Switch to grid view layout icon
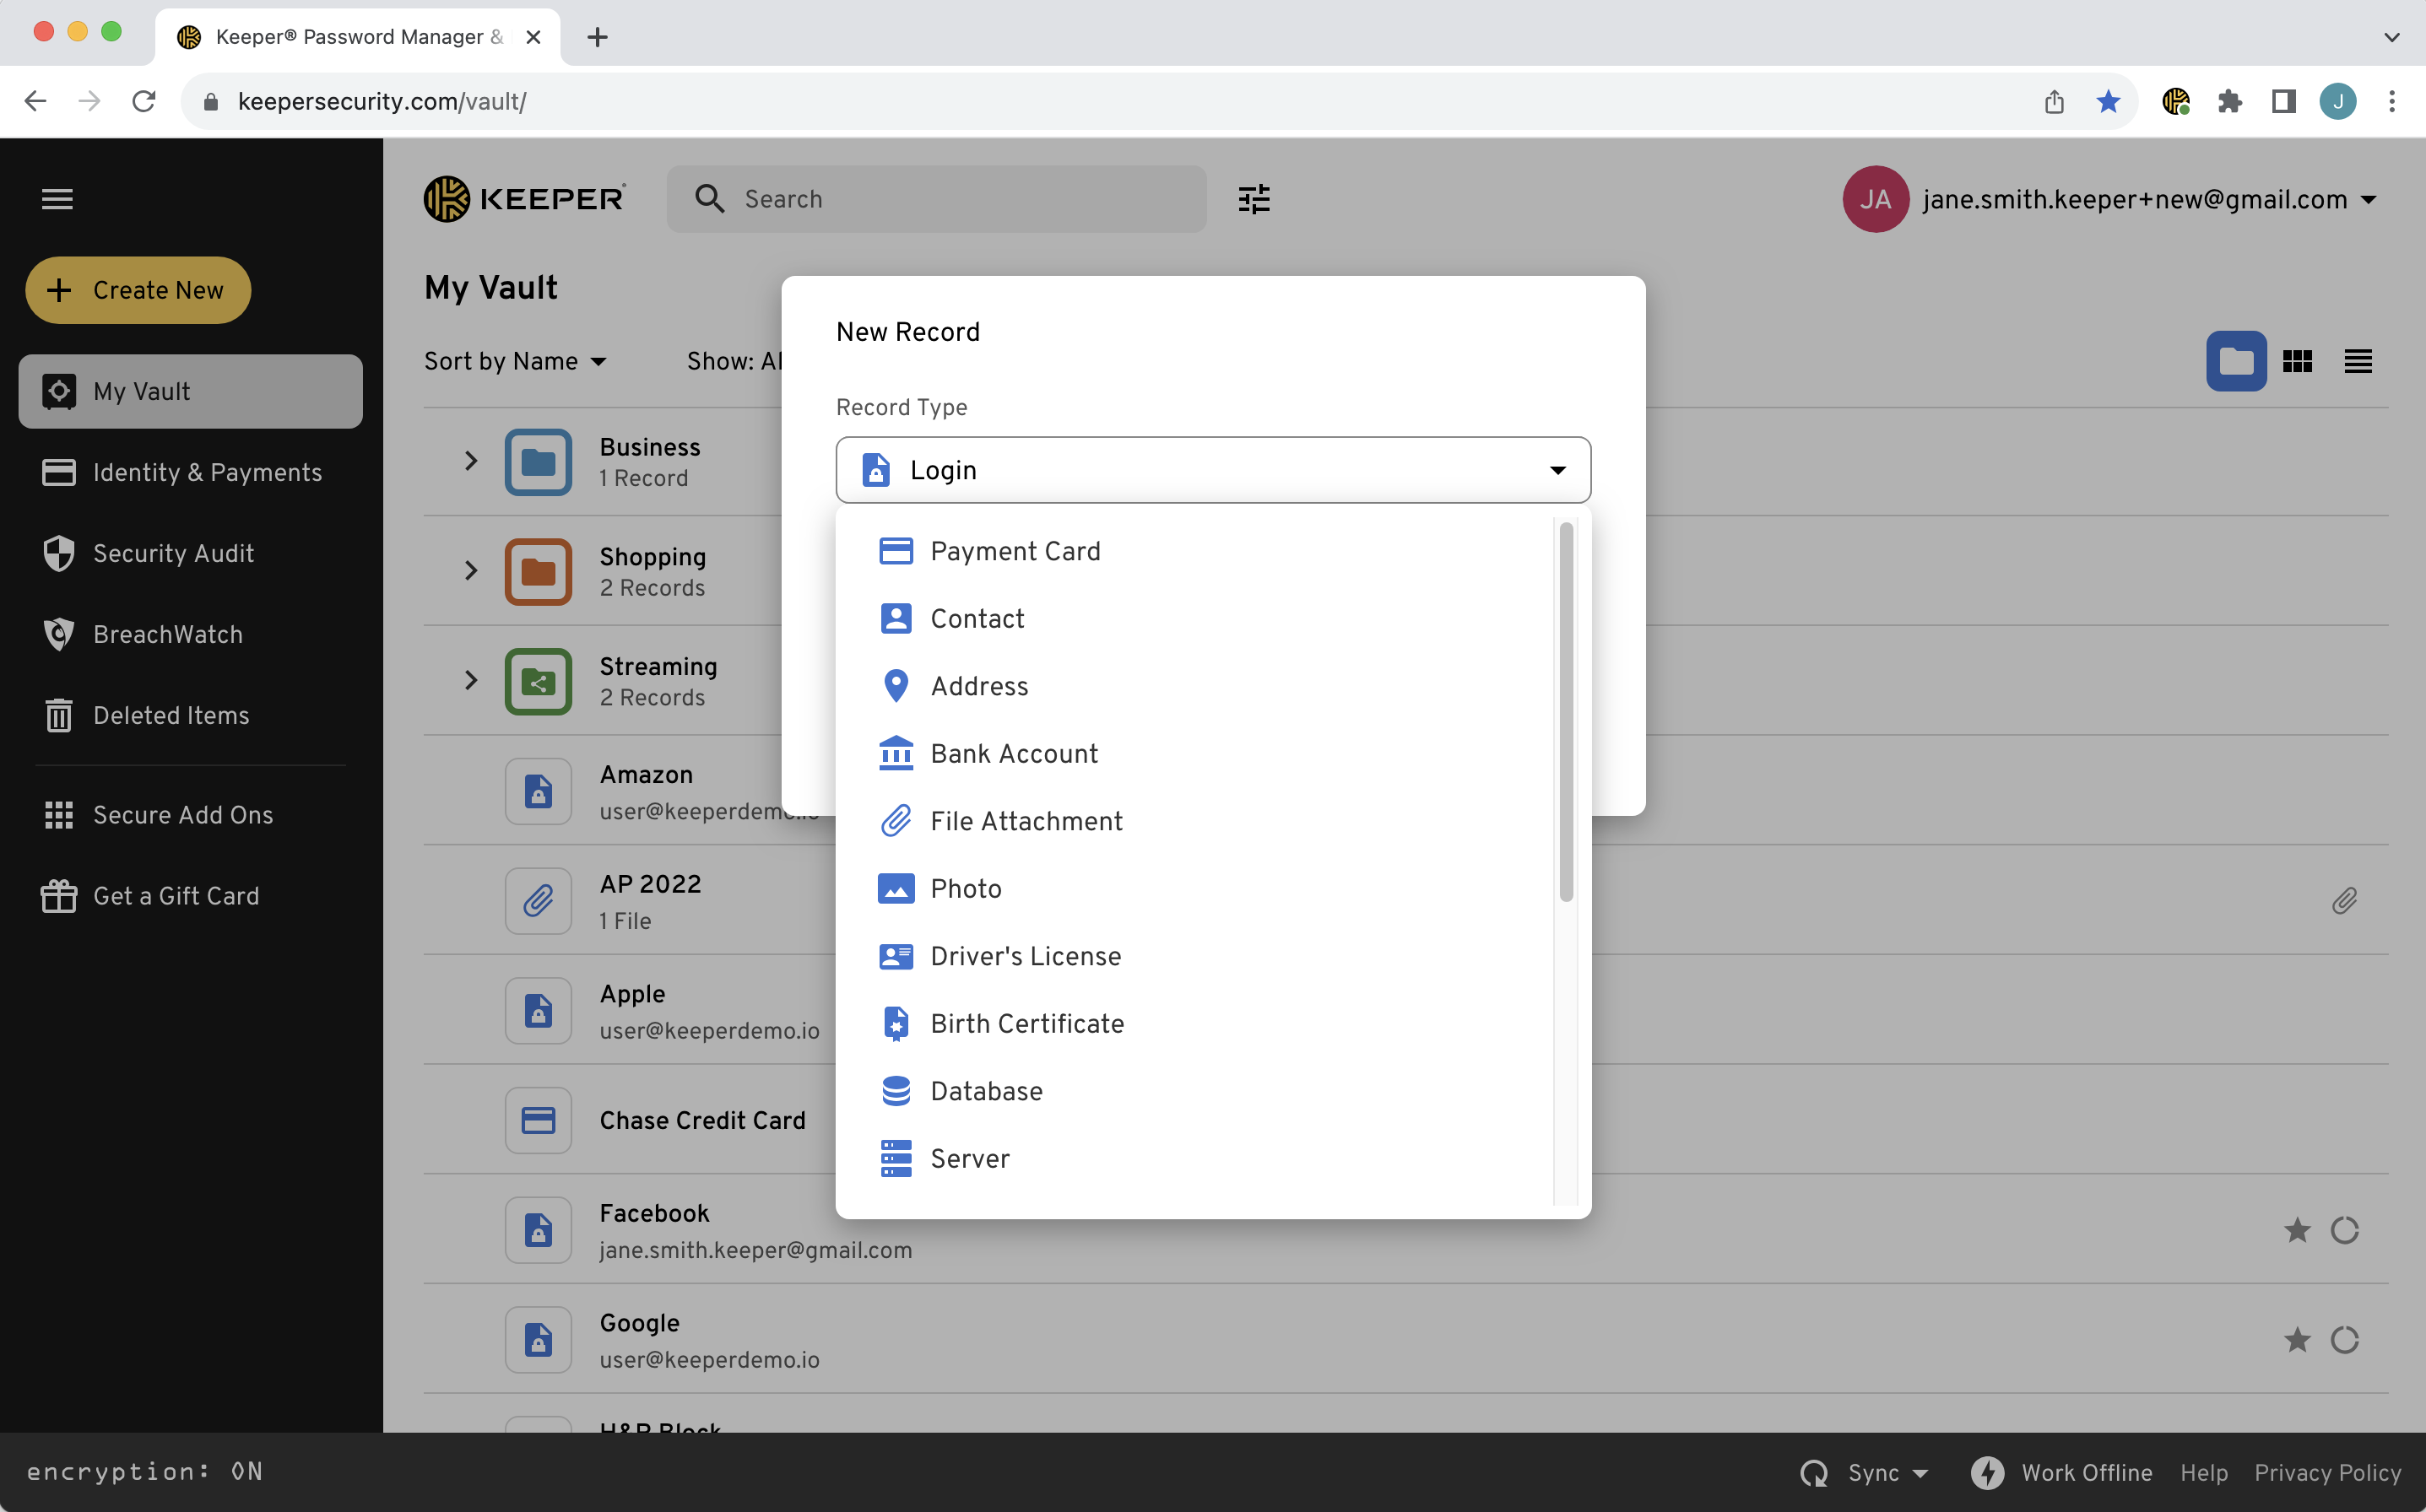Viewport: 2426px width, 1512px height. click(2297, 361)
